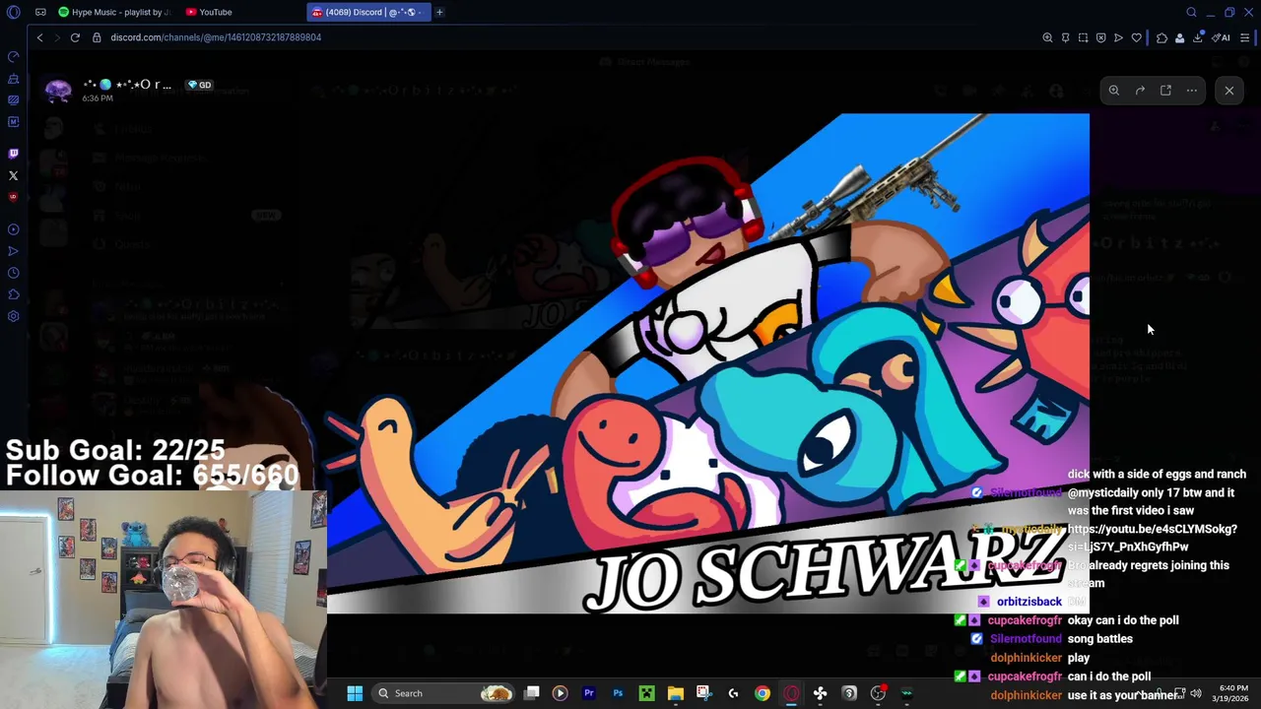This screenshot has width=1261, height=709.
Task: Open Twitch from the sidebar
Action: point(14,154)
